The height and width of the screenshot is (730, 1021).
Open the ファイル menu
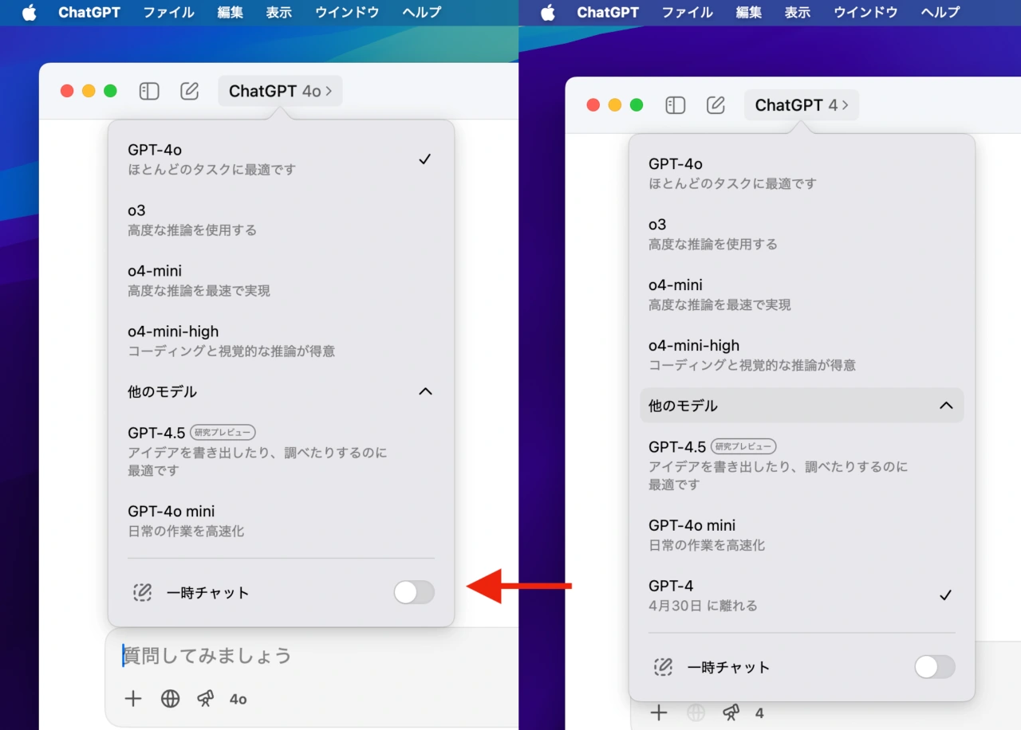(x=168, y=12)
